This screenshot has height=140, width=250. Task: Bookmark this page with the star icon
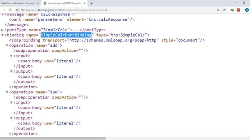(224, 10)
